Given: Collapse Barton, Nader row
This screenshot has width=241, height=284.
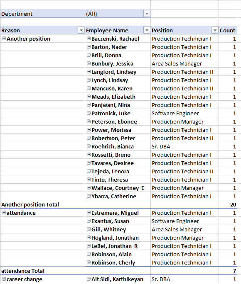Looking at the screenshot, I should [x=89, y=47].
